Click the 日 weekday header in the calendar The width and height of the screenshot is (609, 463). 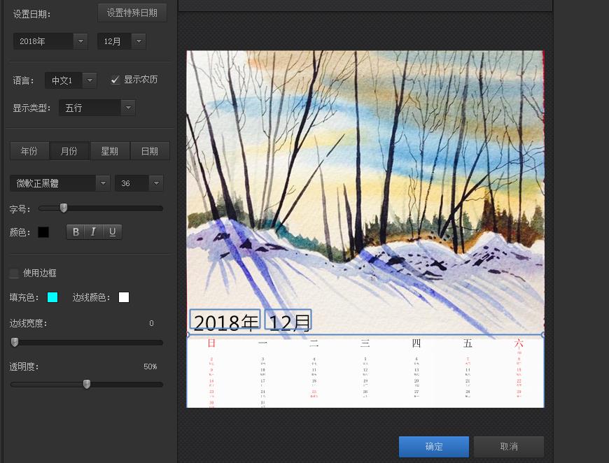[x=211, y=343]
